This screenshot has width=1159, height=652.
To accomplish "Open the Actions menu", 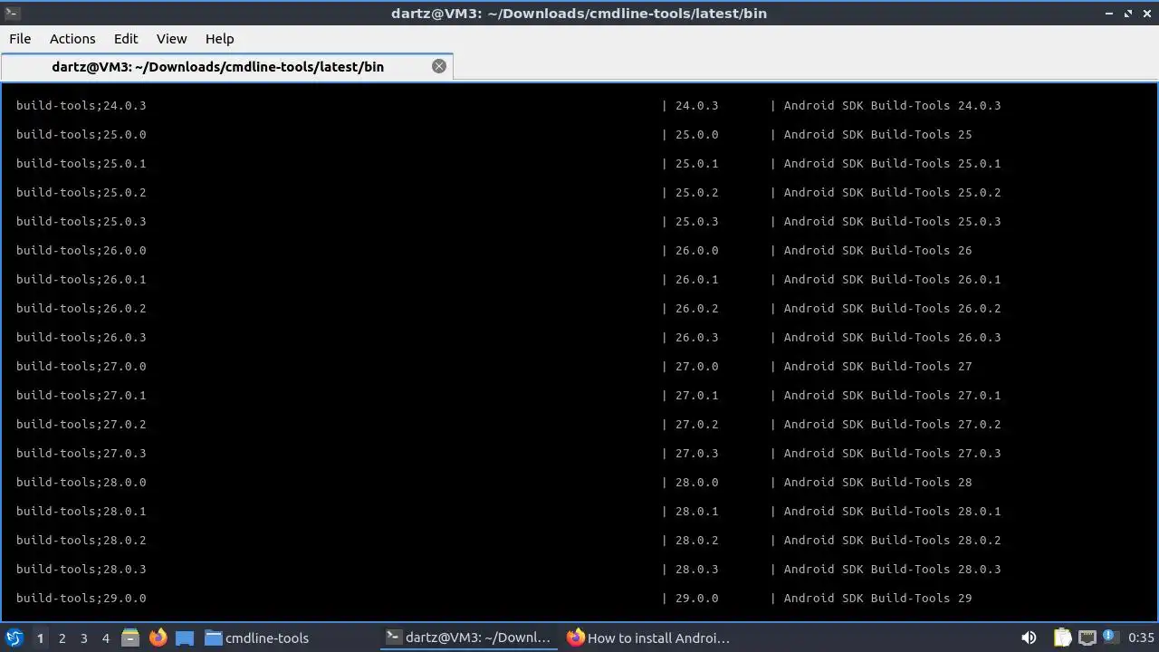I will coord(72,39).
